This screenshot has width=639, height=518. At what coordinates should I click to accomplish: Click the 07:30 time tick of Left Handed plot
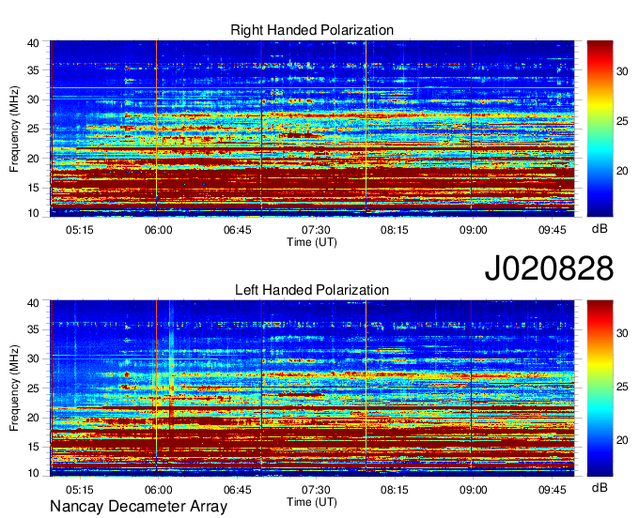[316, 490]
